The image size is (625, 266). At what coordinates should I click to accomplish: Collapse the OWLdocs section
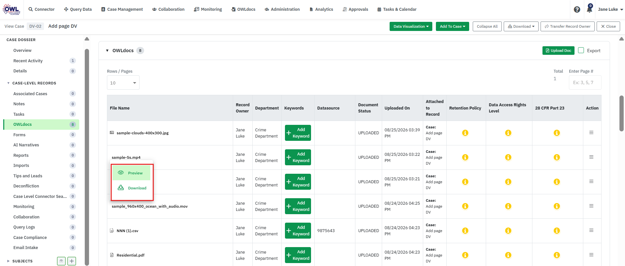click(107, 51)
